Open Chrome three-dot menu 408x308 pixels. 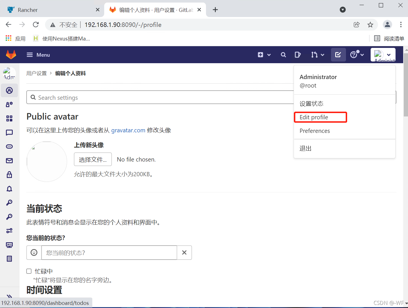click(401, 25)
